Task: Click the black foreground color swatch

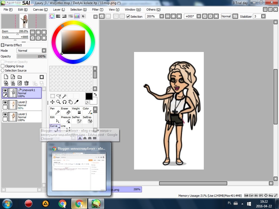Action: [x=89, y=97]
